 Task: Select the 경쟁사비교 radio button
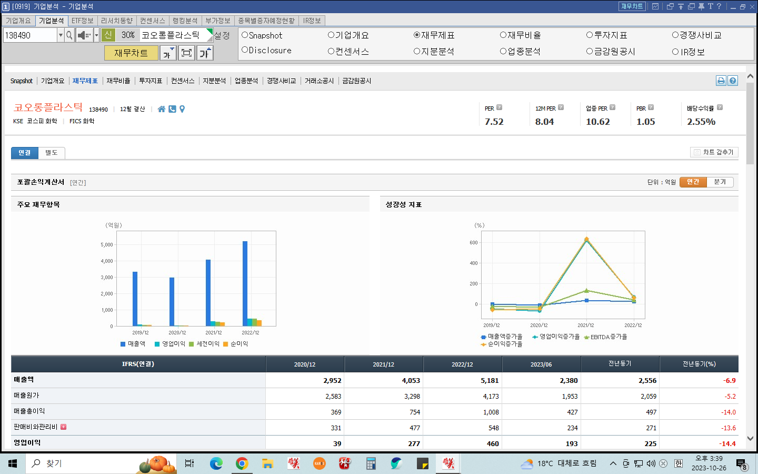click(x=675, y=35)
